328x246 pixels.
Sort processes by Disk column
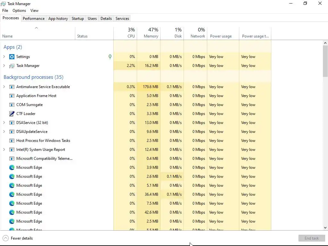point(172,33)
